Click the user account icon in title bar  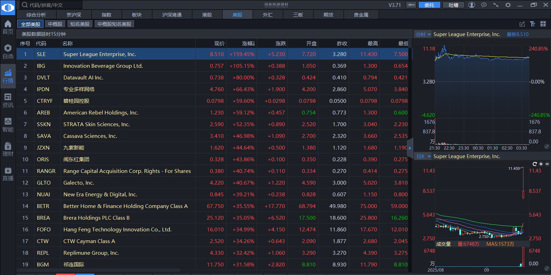[x=472, y=5]
